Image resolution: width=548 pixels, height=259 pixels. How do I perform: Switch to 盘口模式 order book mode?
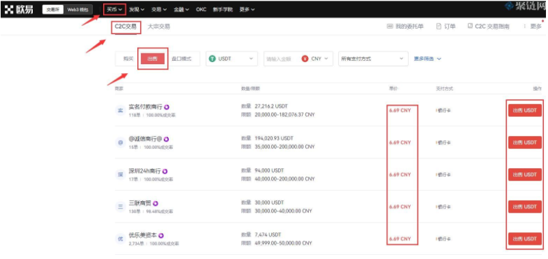click(181, 59)
